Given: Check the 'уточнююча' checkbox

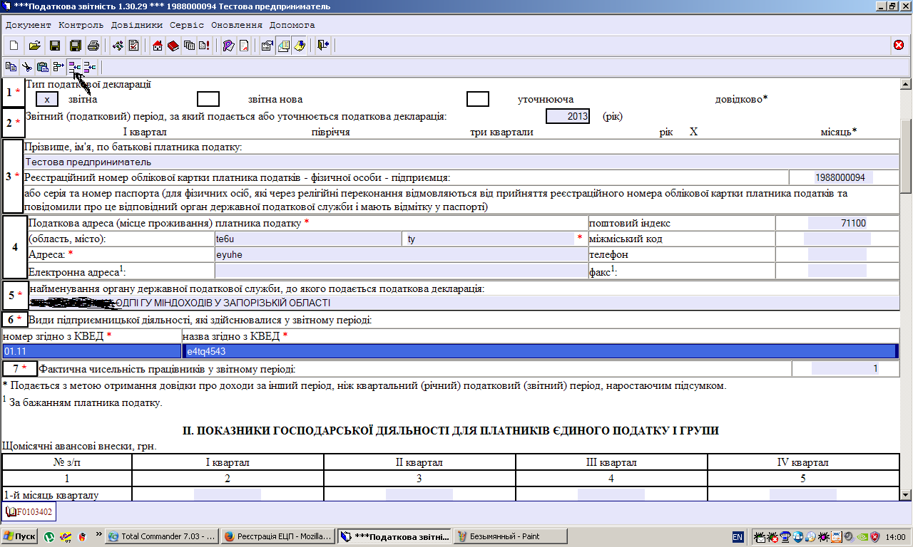Looking at the screenshot, I should [x=477, y=99].
